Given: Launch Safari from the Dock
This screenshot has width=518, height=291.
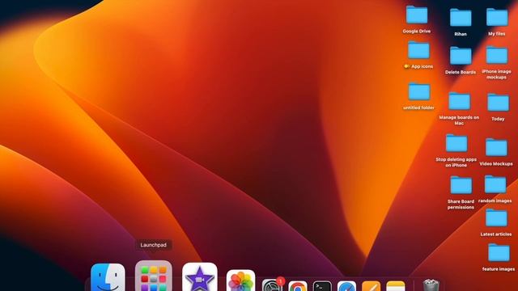Looking at the screenshot, I should [346, 286].
